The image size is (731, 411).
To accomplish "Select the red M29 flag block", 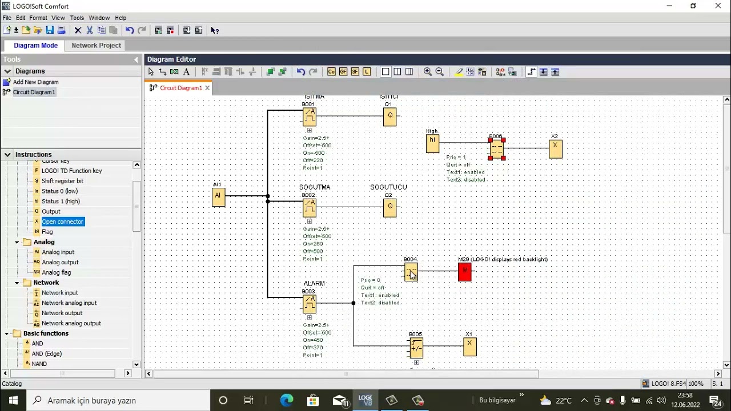I will click(x=465, y=272).
